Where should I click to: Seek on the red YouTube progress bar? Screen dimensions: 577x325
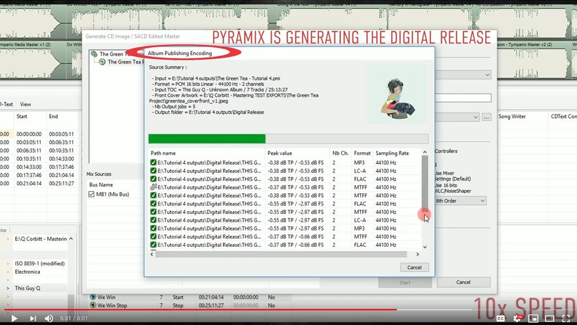pyautogui.click(x=201, y=310)
